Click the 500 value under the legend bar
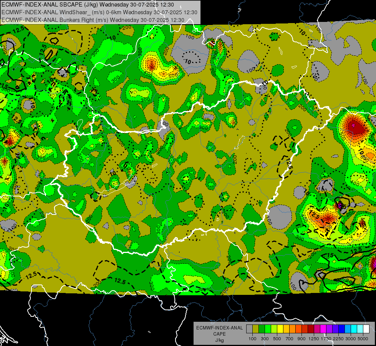The image size is (376, 346). click(x=277, y=339)
